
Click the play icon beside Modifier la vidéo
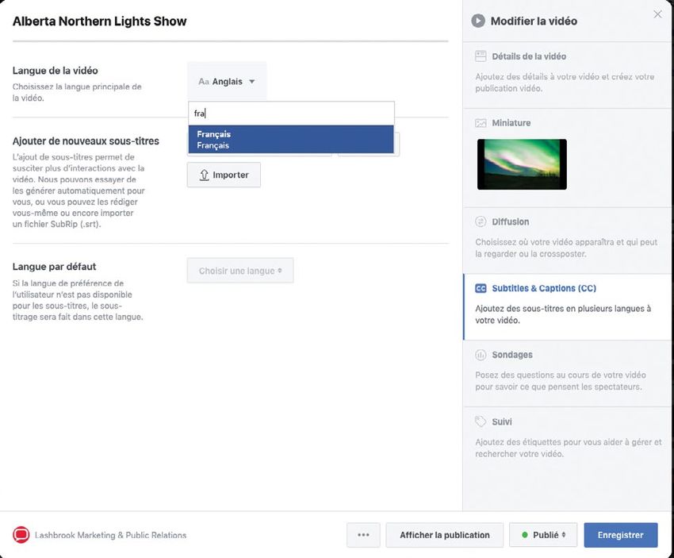[x=478, y=21]
